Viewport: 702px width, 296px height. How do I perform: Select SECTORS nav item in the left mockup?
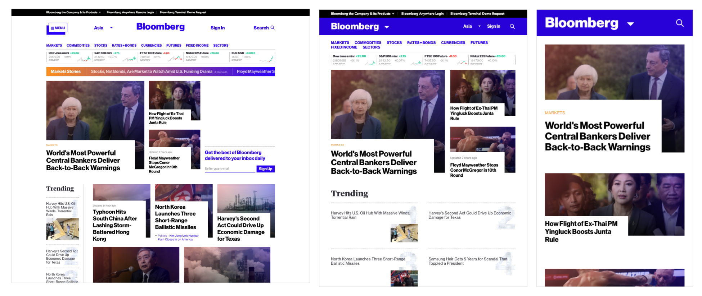[221, 46]
